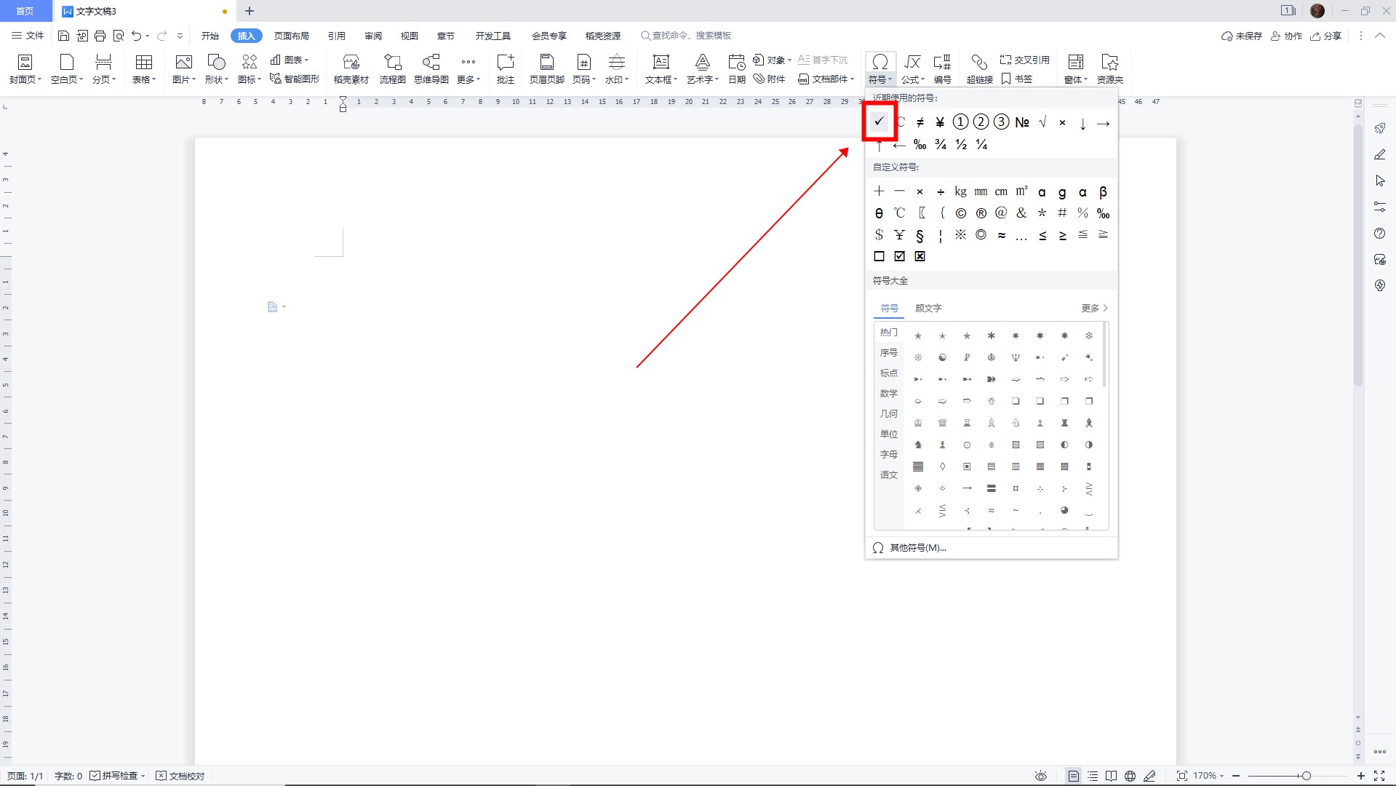
Task: Click the print icon in quick toolbar
Action: click(100, 36)
